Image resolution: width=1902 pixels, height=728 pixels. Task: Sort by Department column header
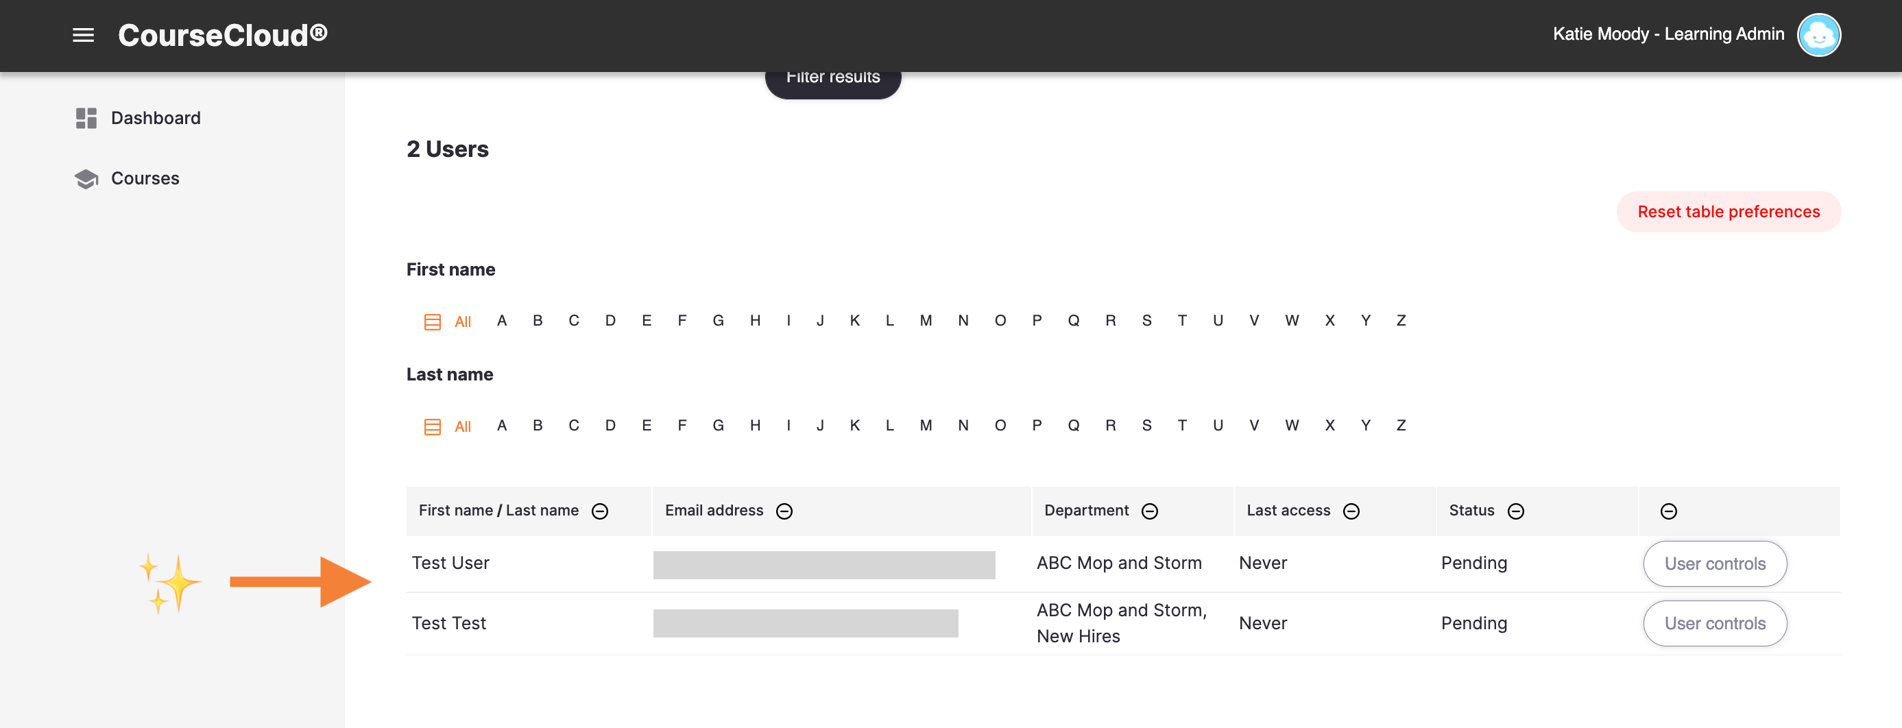tap(1086, 510)
